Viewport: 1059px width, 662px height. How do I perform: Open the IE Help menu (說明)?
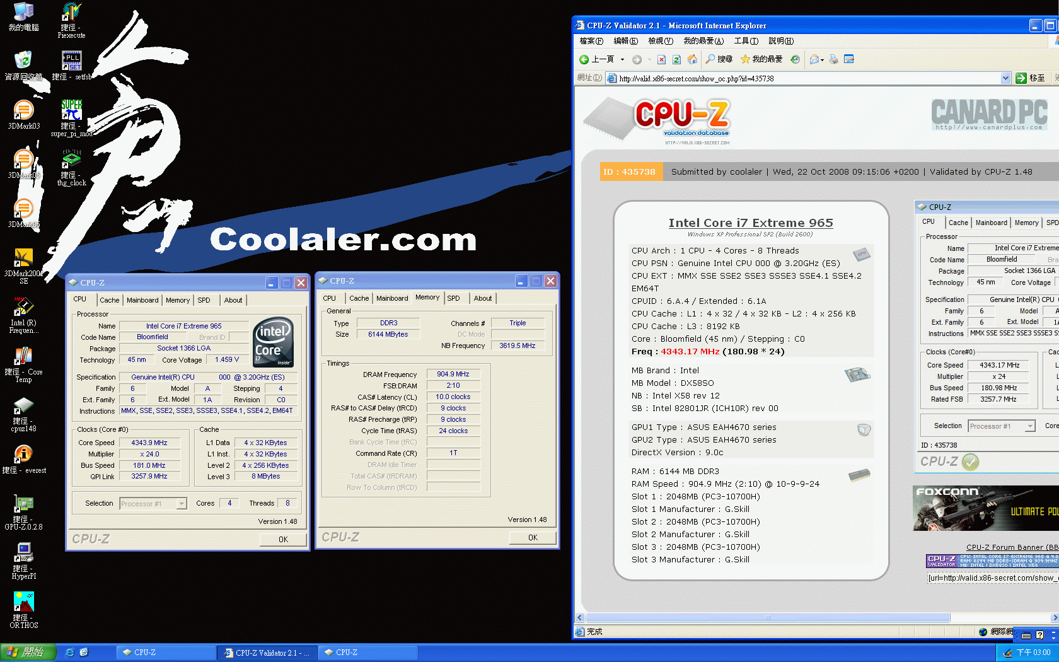pos(781,41)
